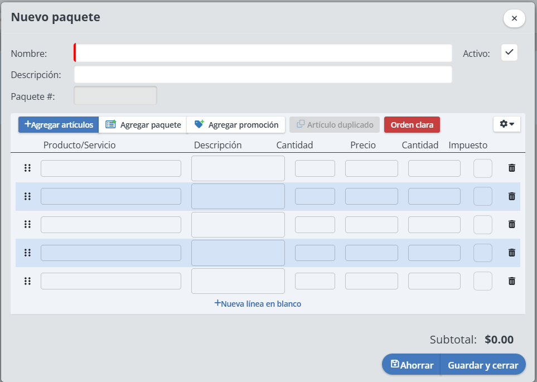
Task: Toggle the Impuesto checkbox in the fourth row
Action: tap(483, 253)
